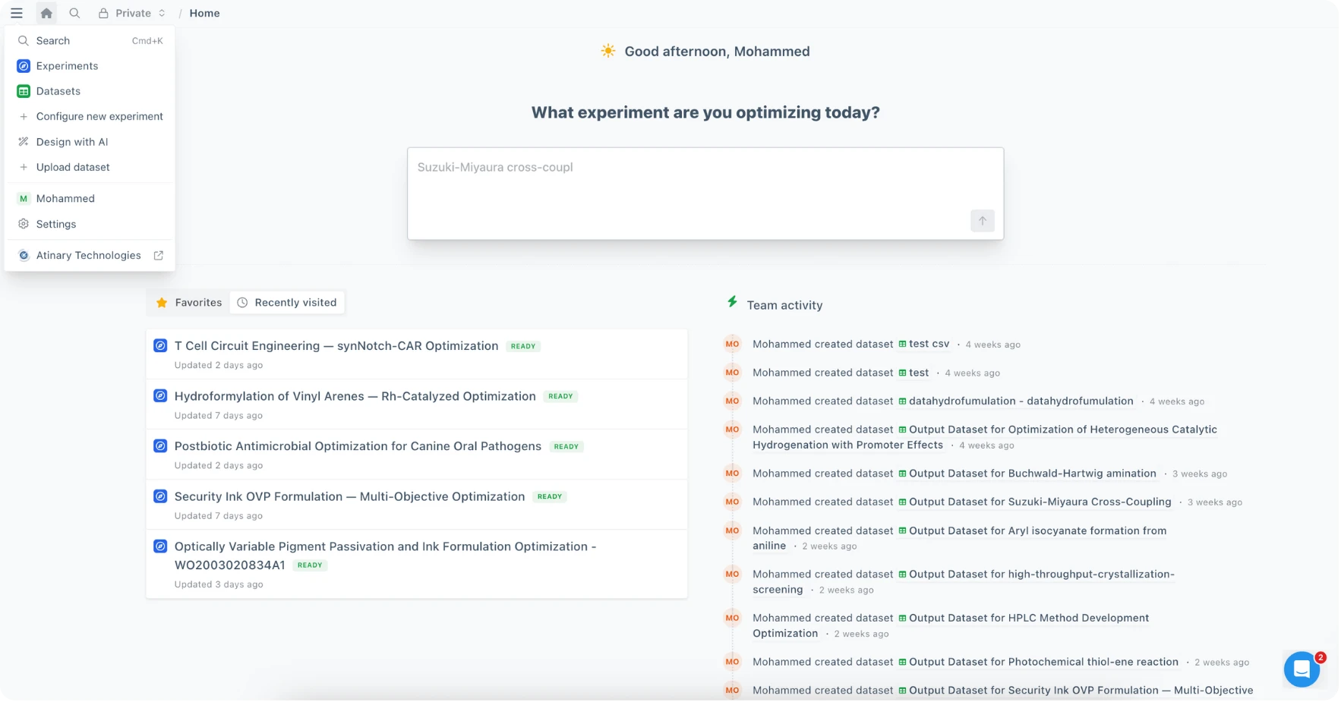Click 'Updated 2 days ago' under T Cell Circuit
The height and width of the screenshot is (702, 1341).
[x=219, y=365]
